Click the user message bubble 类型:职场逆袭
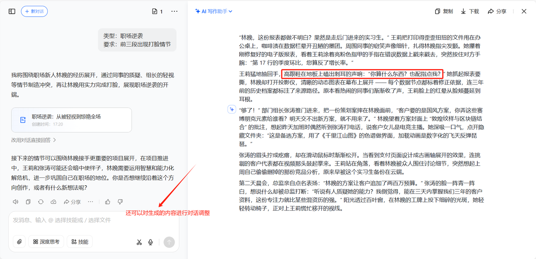The width and height of the screenshot is (536, 259). click(x=137, y=40)
